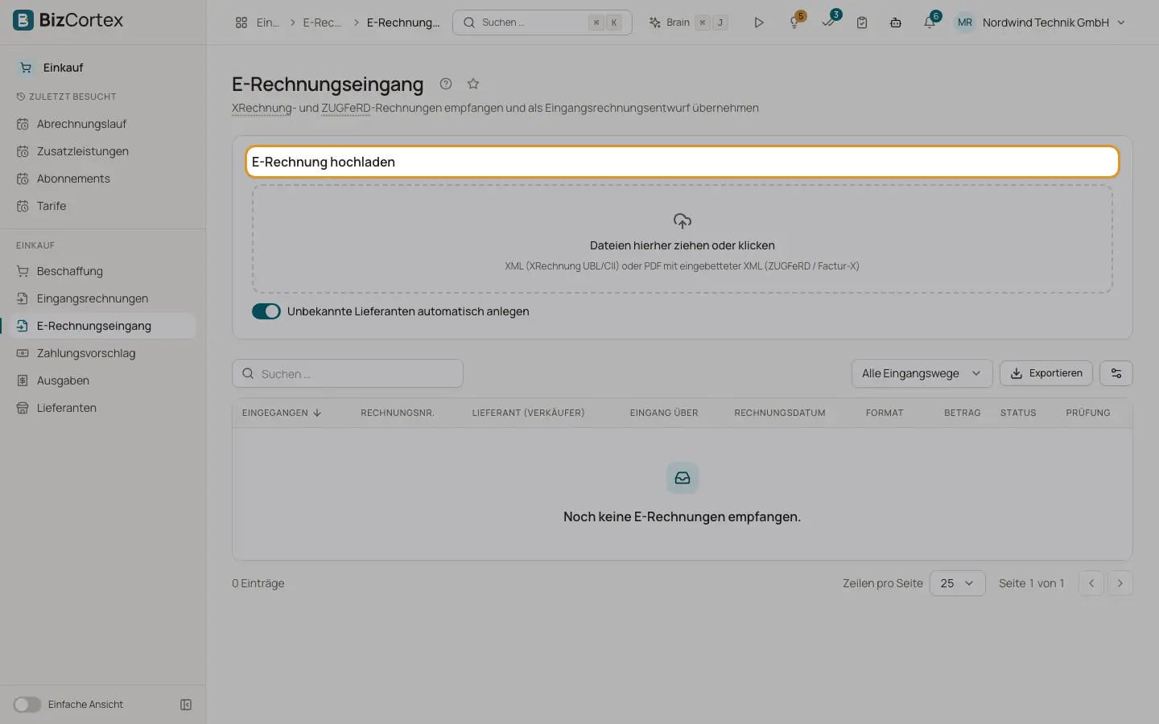Open the Alle Eingangswege dropdown
Viewport: 1159px width, 724px height.
tap(922, 373)
